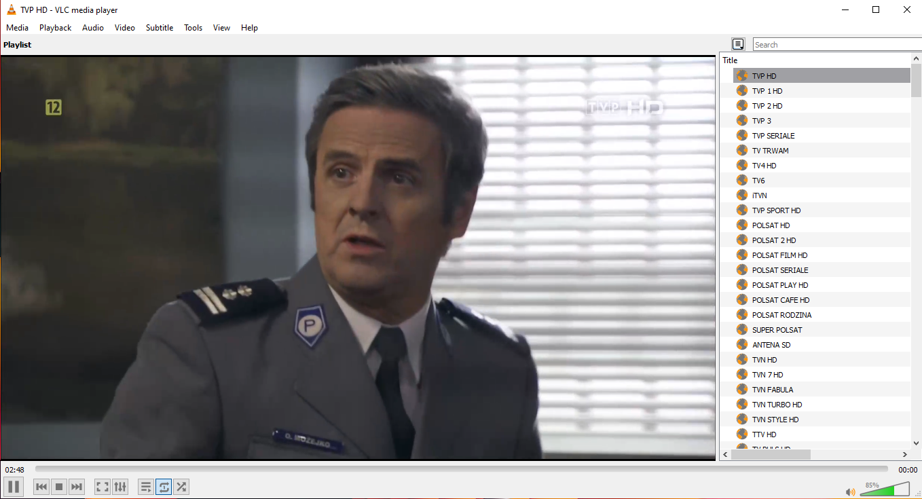Select POLSAT FILM HD channel
The image size is (922, 499).
point(822,255)
